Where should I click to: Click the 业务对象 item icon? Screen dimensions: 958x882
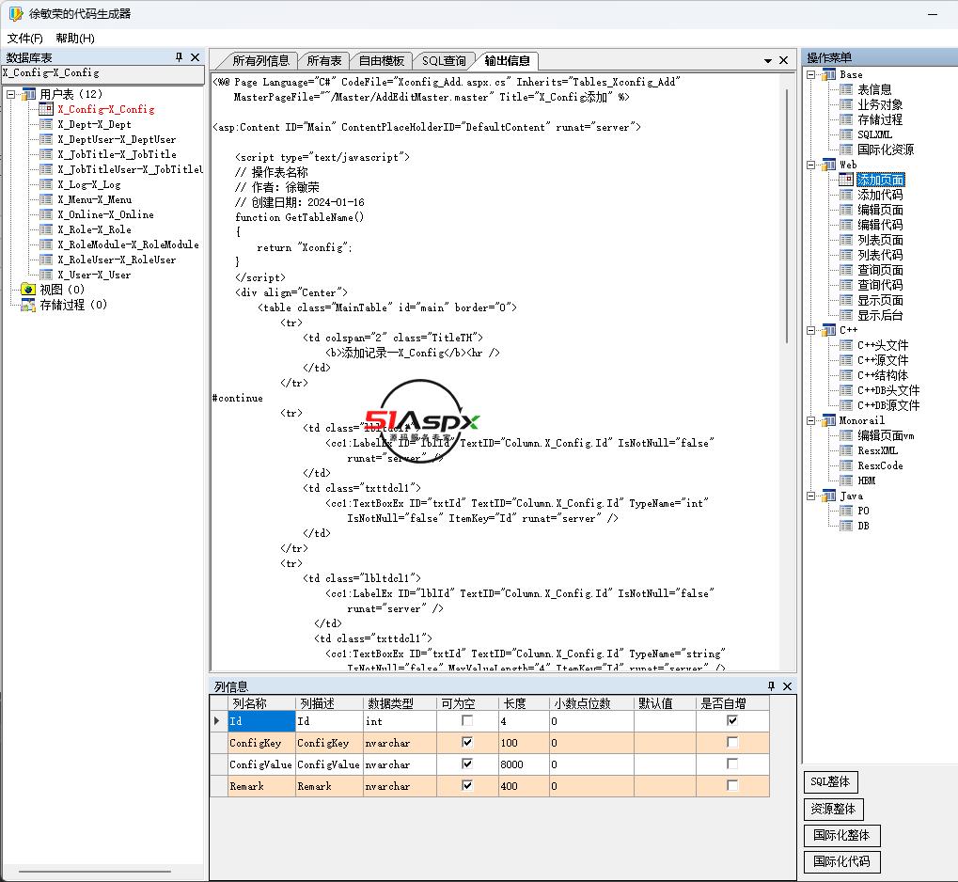[x=845, y=104]
